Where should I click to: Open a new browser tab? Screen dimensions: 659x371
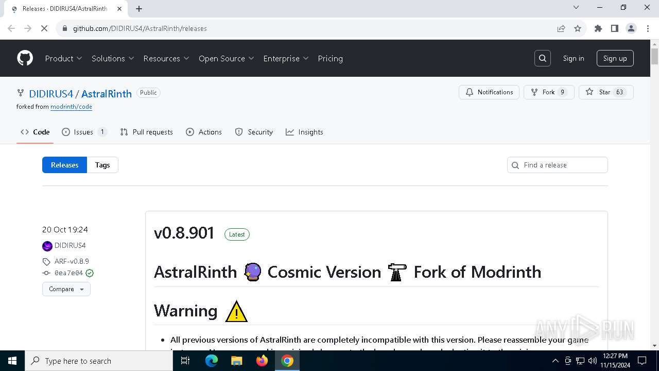point(139,9)
